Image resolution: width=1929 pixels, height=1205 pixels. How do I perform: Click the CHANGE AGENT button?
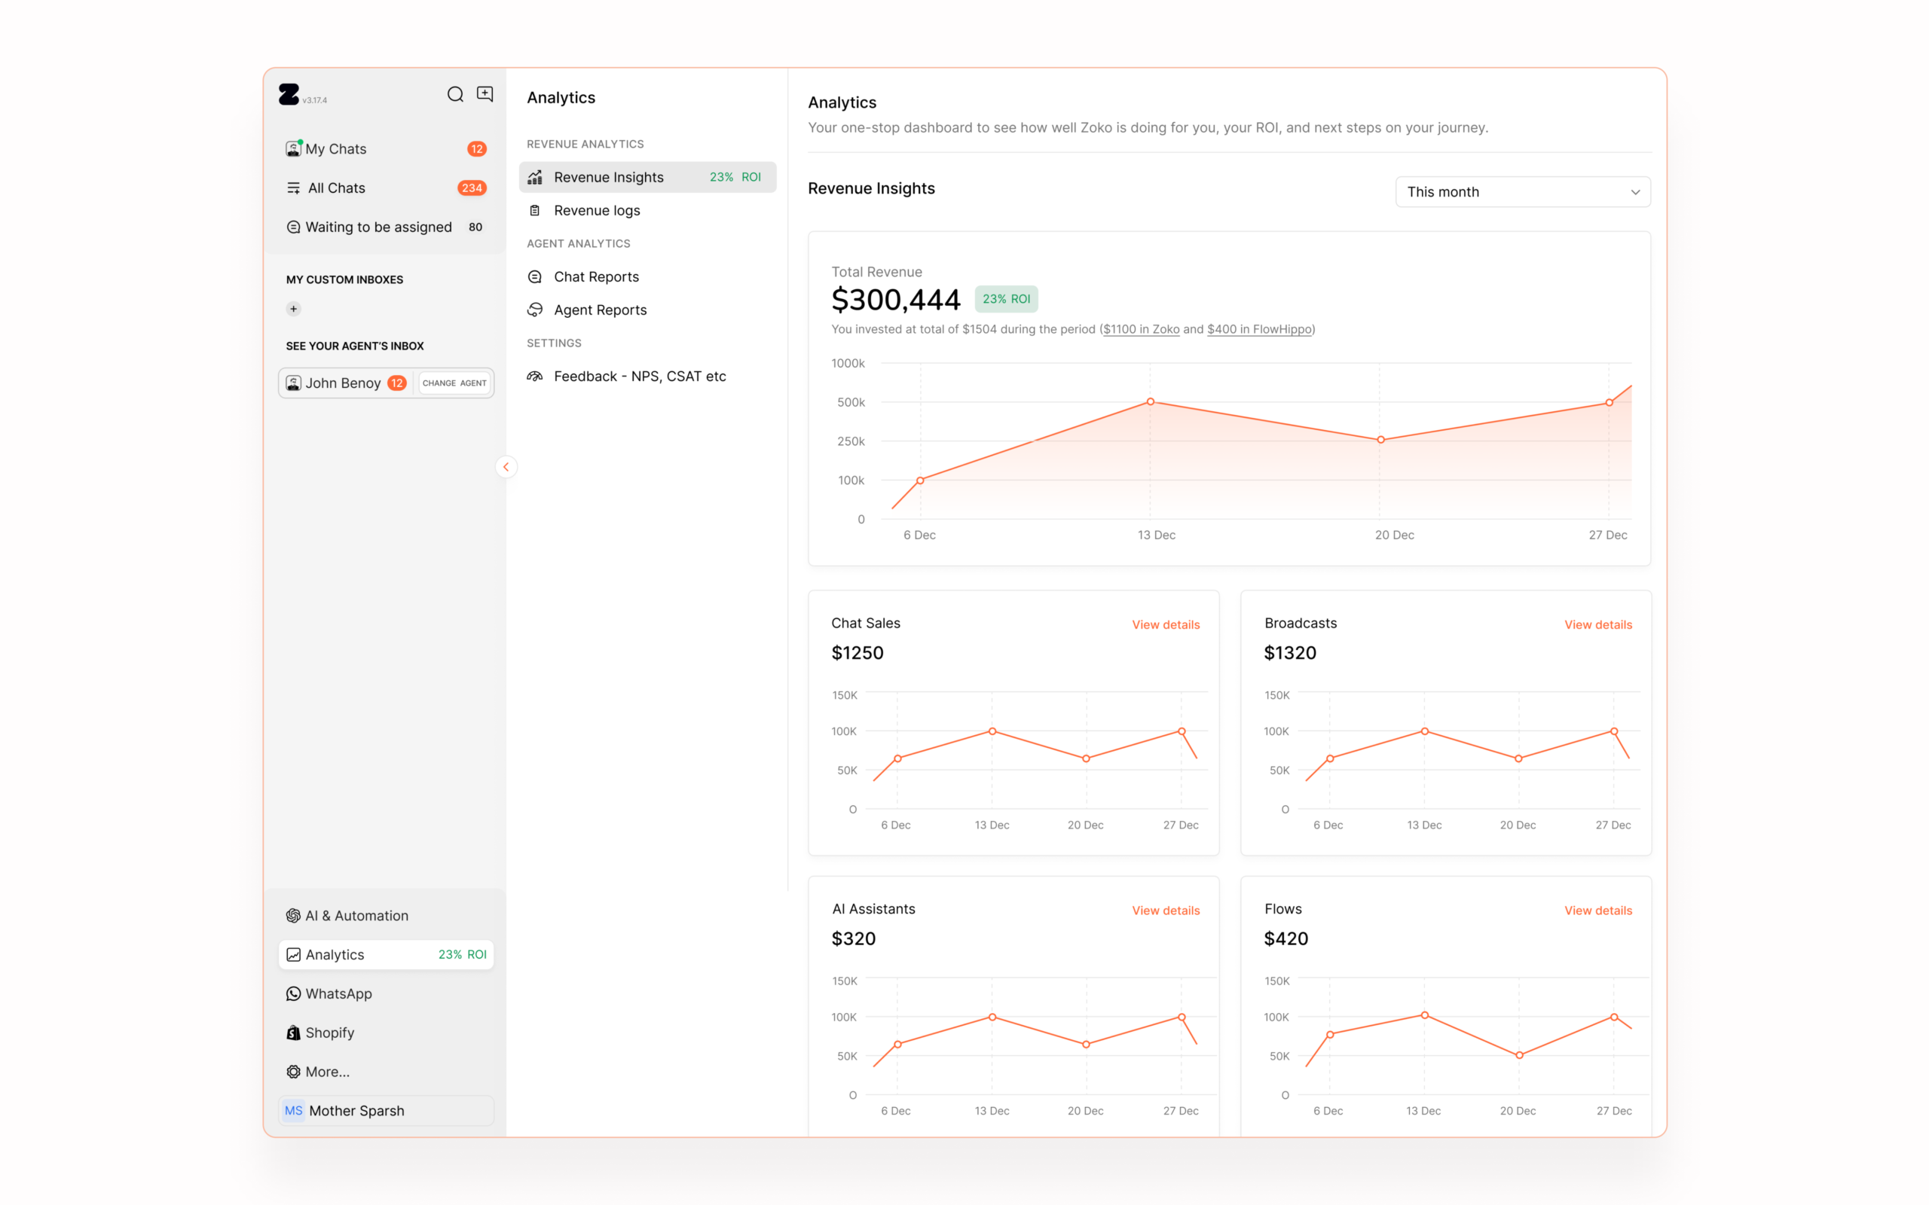(454, 383)
